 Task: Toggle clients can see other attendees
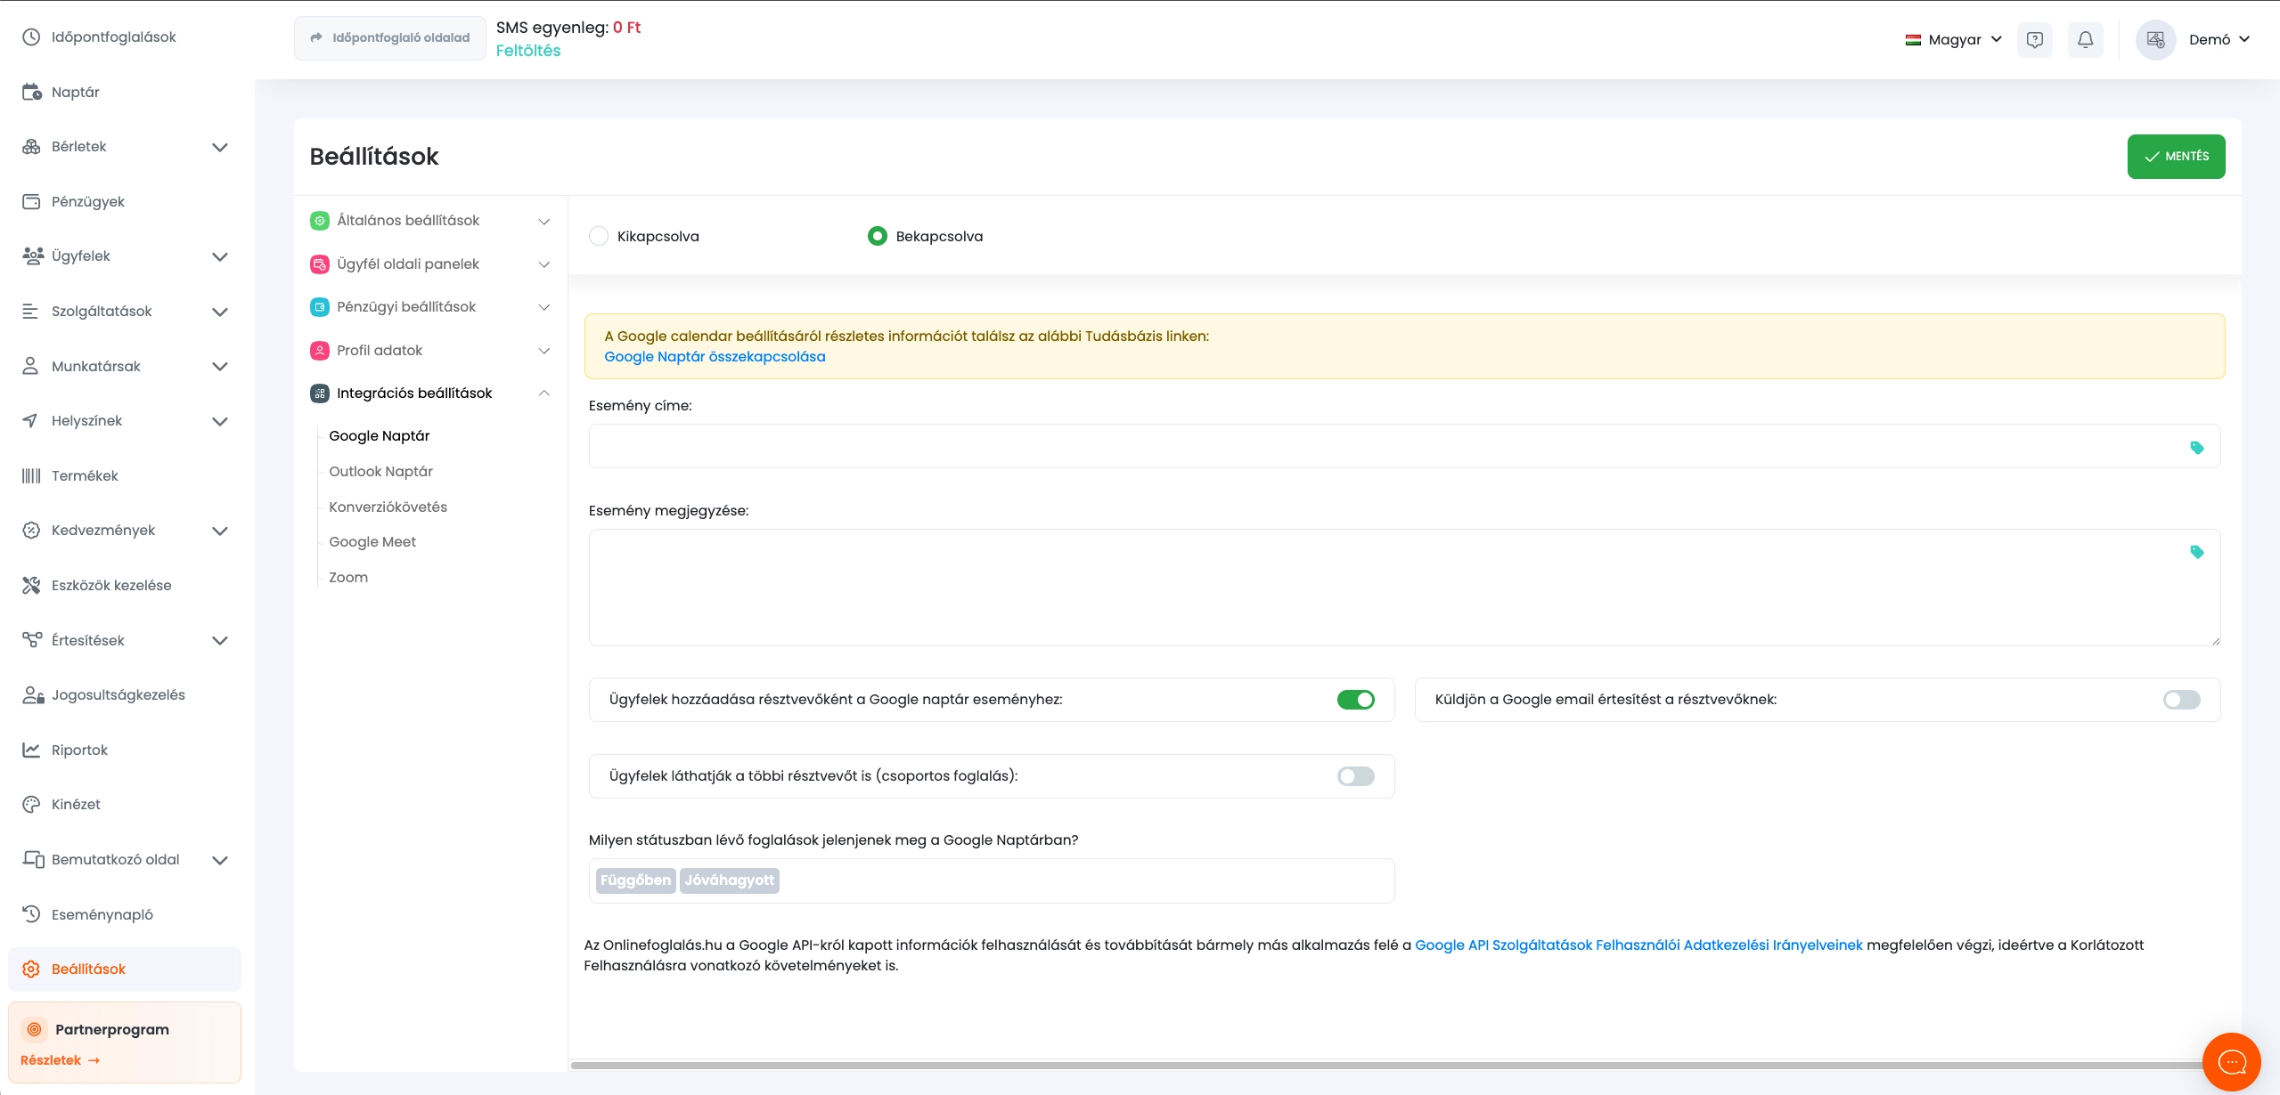point(1355,776)
